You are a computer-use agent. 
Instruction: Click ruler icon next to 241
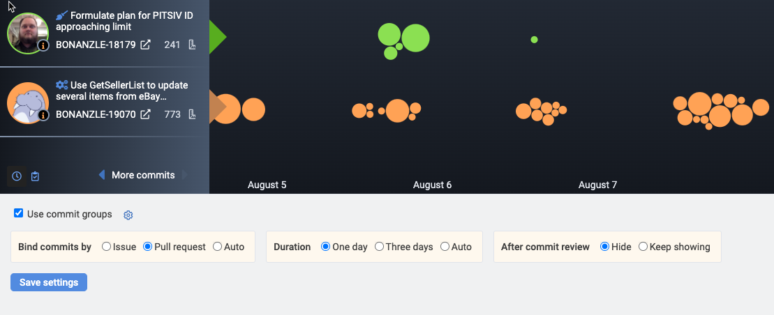point(192,45)
